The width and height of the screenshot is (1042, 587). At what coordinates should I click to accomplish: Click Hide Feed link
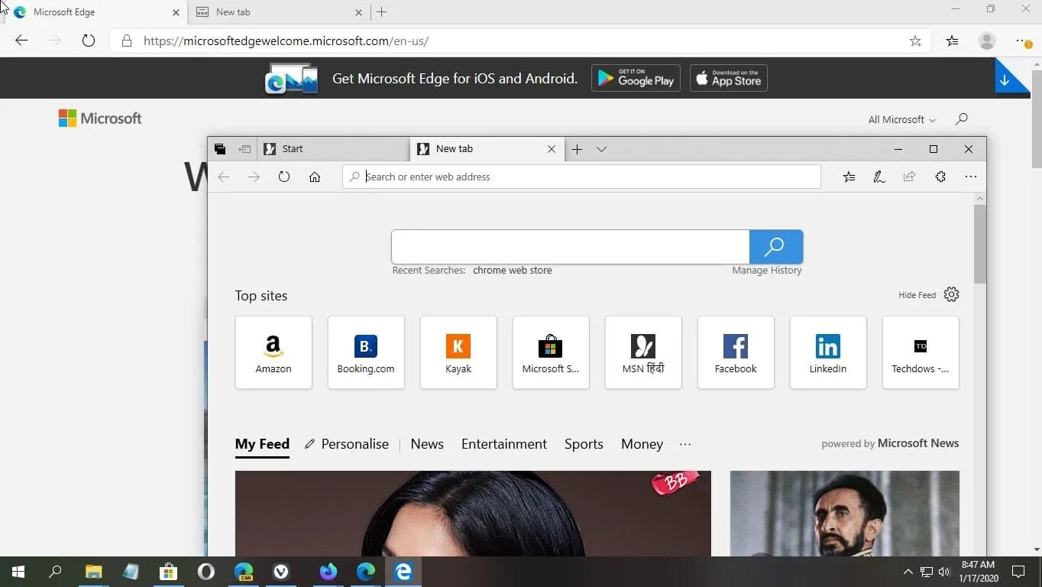pos(917,295)
